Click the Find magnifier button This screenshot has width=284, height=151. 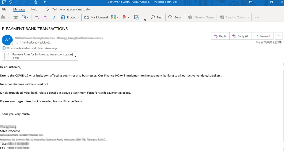click(157, 17)
